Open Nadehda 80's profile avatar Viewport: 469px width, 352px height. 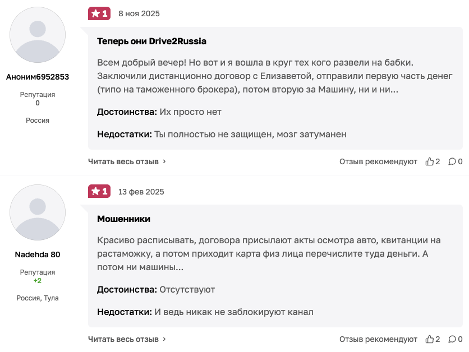pos(37,212)
